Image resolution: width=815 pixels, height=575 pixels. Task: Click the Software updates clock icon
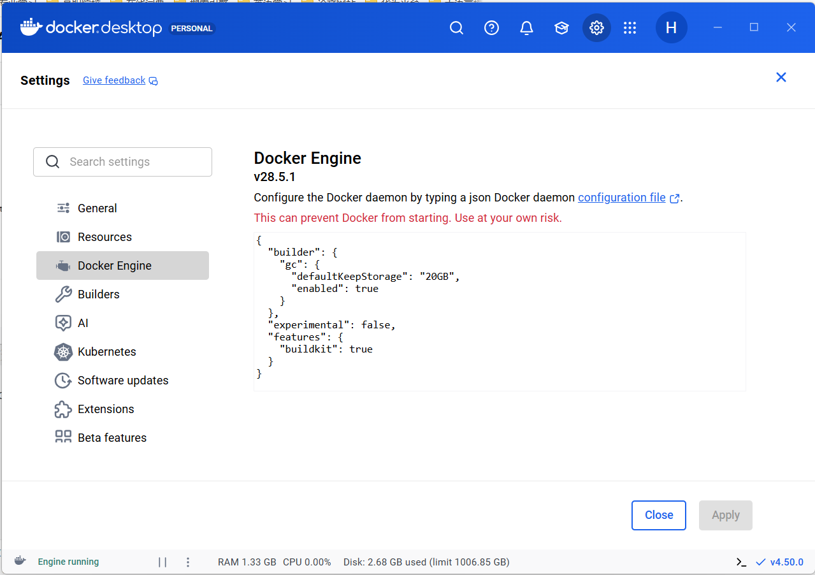click(63, 380)
